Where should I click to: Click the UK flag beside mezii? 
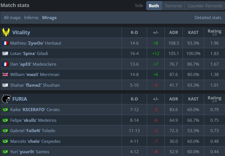(5, 75)
